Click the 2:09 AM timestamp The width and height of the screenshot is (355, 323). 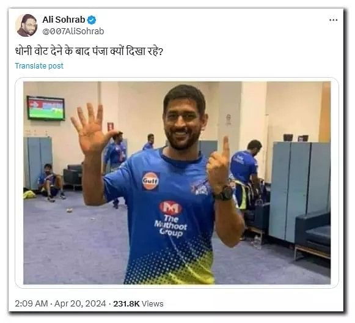(x=31, y=303)
